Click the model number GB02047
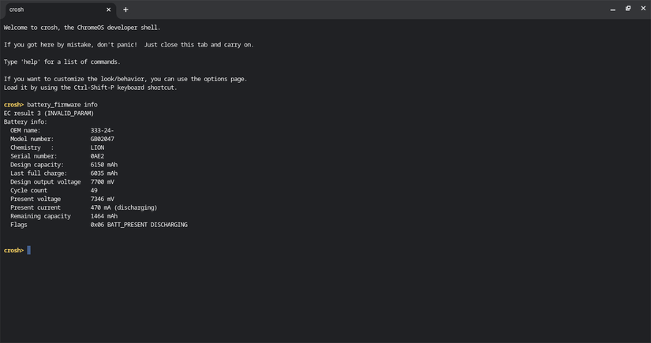 click(103, 139)
